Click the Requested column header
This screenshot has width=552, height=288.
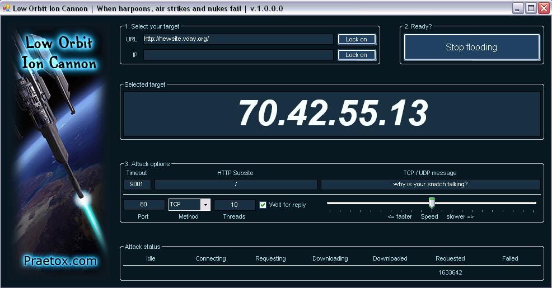tap(450, 258)
